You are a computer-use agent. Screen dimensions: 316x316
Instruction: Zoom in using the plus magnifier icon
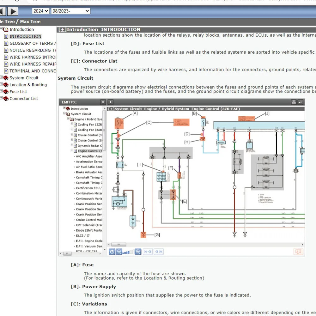click(138, 252)
